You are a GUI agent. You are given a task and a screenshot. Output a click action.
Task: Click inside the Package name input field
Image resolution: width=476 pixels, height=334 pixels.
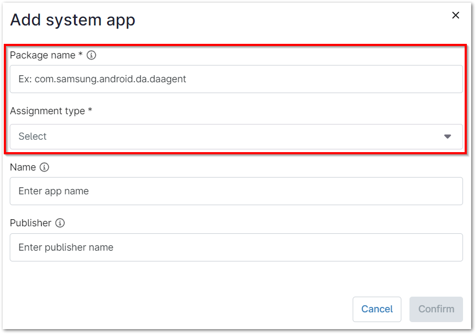pyautogui.click(x=236, y=79)
